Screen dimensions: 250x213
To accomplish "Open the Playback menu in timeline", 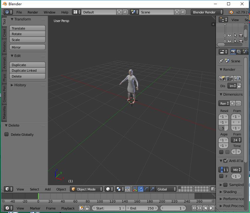I will pyautogui.click(x=68, y=208).
